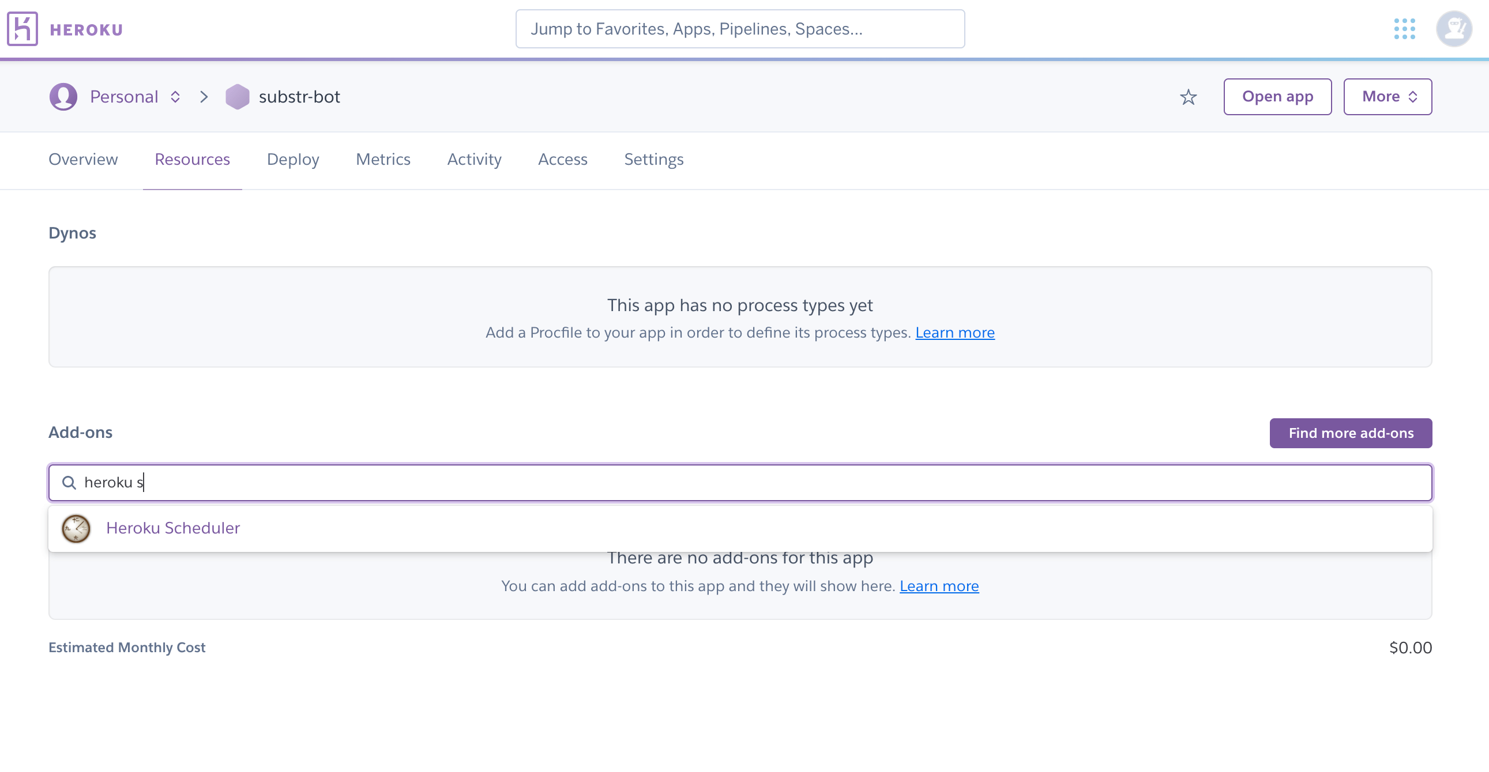Favorite the app with the star icon
The image size is (1489, 772).
coord(1188,97)
